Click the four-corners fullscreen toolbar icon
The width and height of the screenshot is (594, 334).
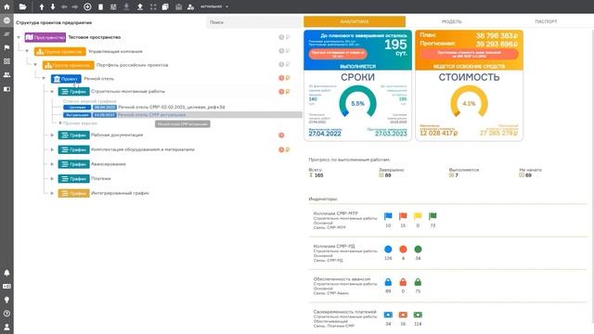153,6
